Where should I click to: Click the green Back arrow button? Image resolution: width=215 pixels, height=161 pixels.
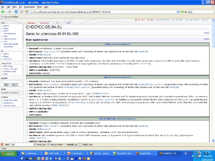[3, 12]
